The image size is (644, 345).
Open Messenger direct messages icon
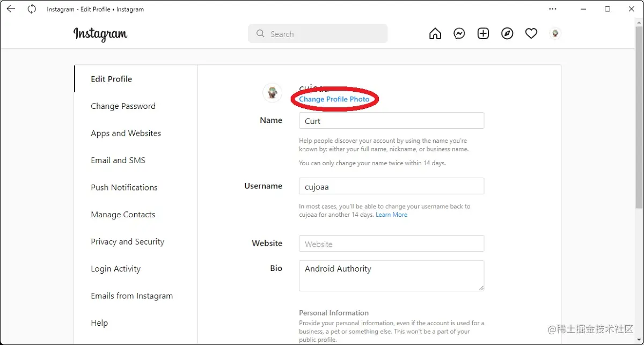pyautogui.click(x=459, y=34)
